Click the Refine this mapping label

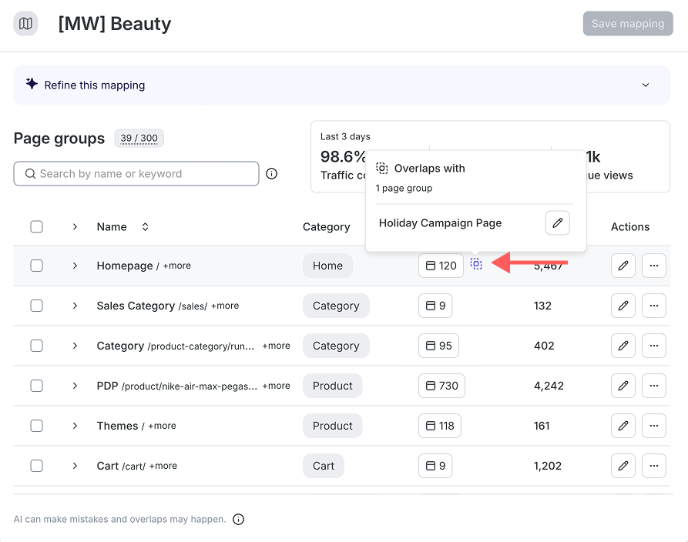click(x=95, y=85)
